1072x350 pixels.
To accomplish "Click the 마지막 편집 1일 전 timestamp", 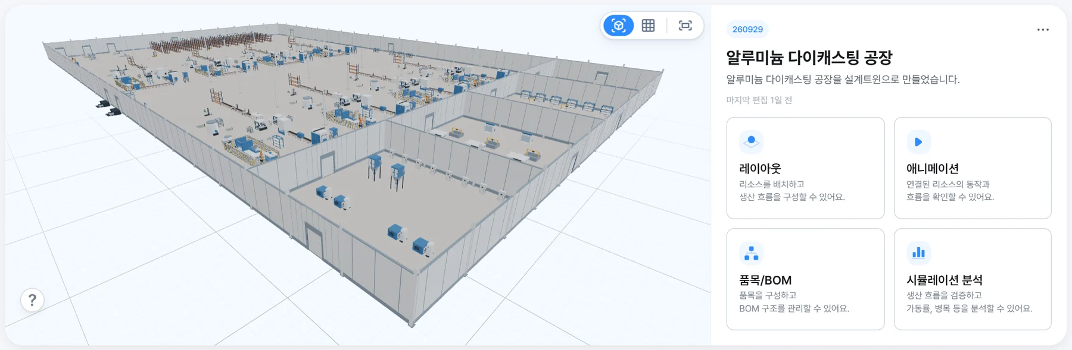I will [x=759, y=100].
